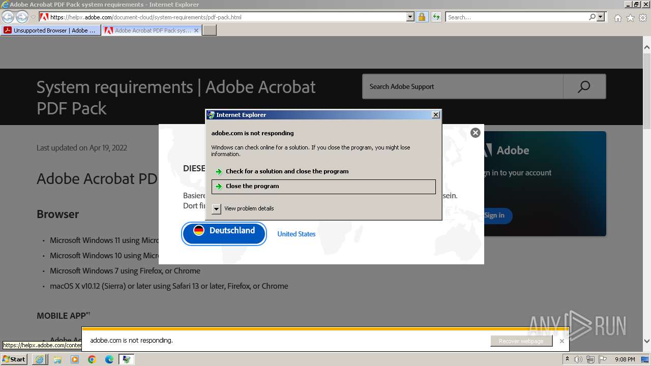Click the United States link
The height and width of the screenshot is (366, 651).
coord(297,234)
